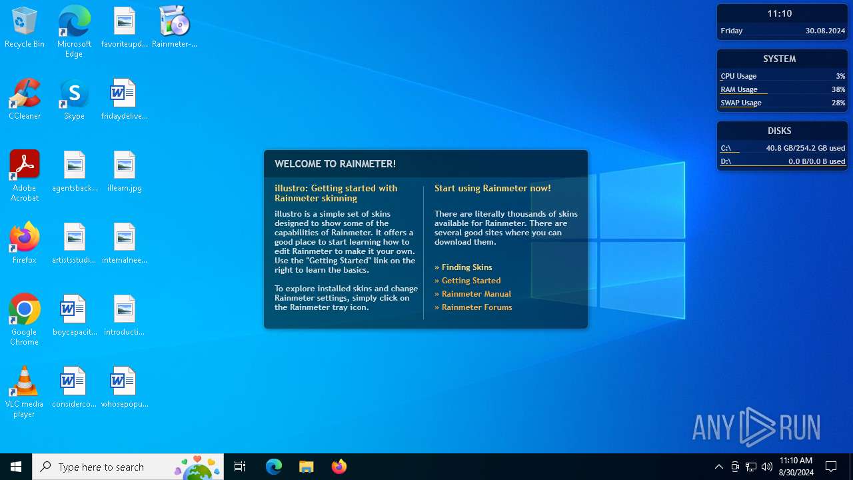Select the whosepopu... Word document

(124, 387)
